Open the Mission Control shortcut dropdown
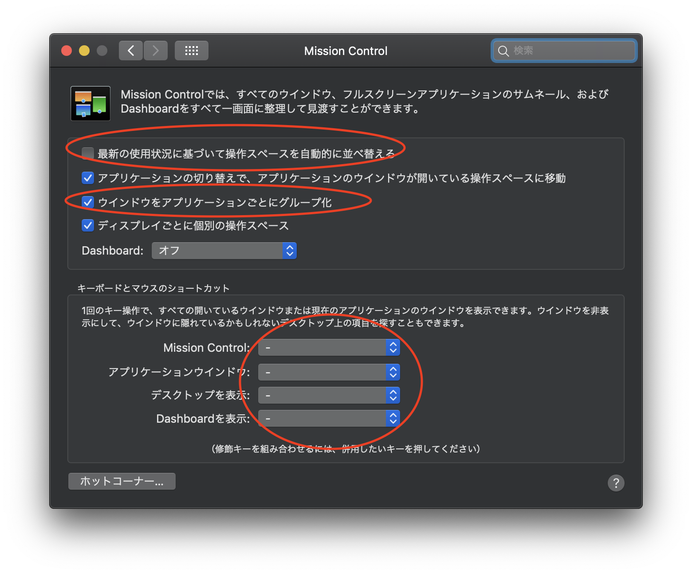 click(329, 348)
